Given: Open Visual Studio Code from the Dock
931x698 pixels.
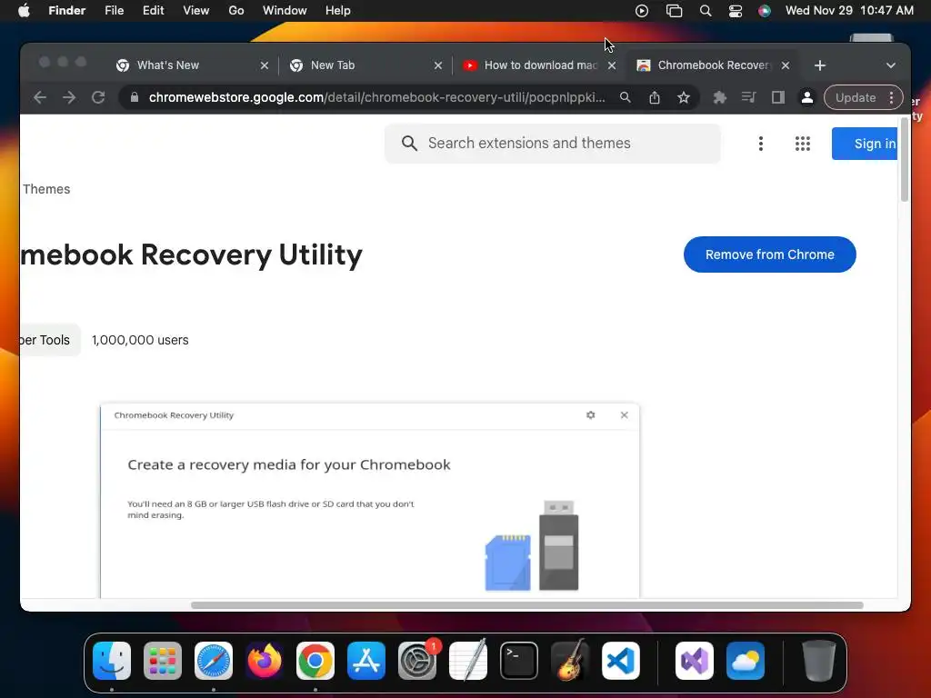Looking at the screenshot, I should pyautogui.click(x=621, y=661).
